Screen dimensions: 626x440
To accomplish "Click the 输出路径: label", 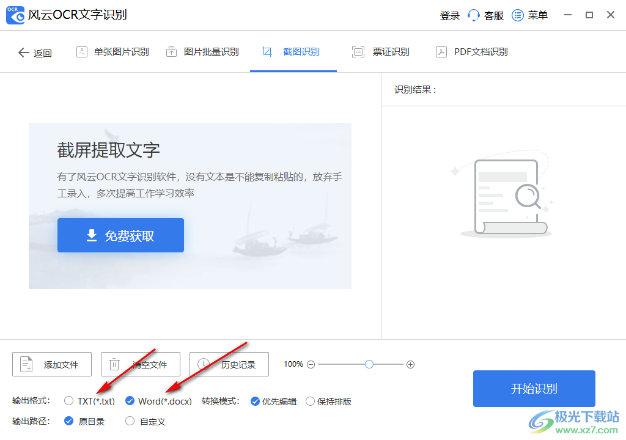I will [31, 421].
